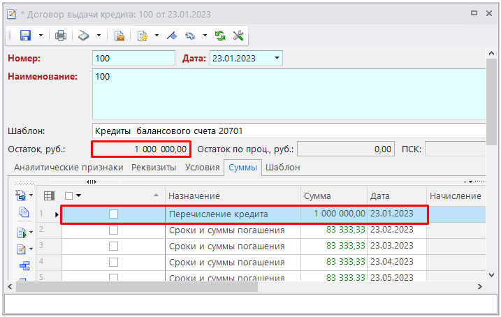Click the Save floppy disk icon
Image resolution: width=501 pixels, height=317 pixels.
26,36
